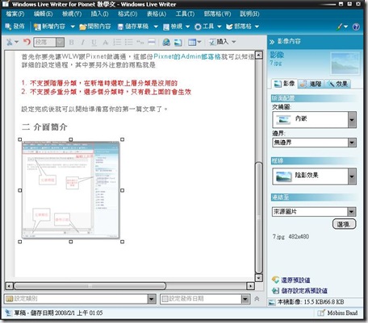Click the bulleted list icon
Screen dimensions: 368x323
click(129, 42)
